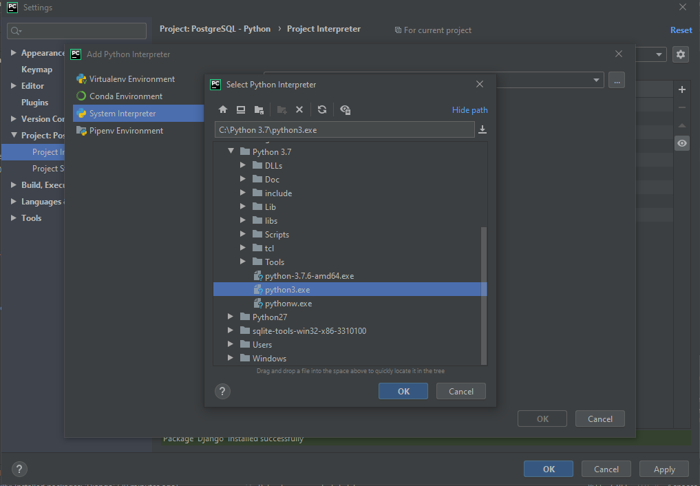Expand Languages settings category

(x=13, y=201)
